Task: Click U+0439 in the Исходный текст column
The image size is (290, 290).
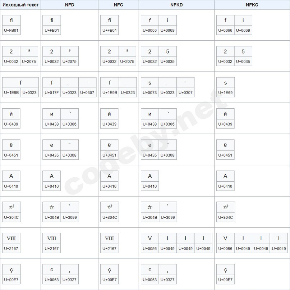Action: coord(11,124)
